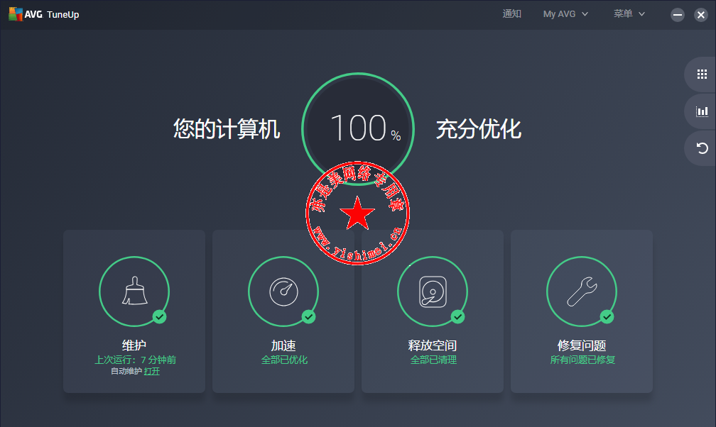The height and width of the screenshot is (427, 716).
Task: Click the 修复问题 tile title
Action: 582,345
